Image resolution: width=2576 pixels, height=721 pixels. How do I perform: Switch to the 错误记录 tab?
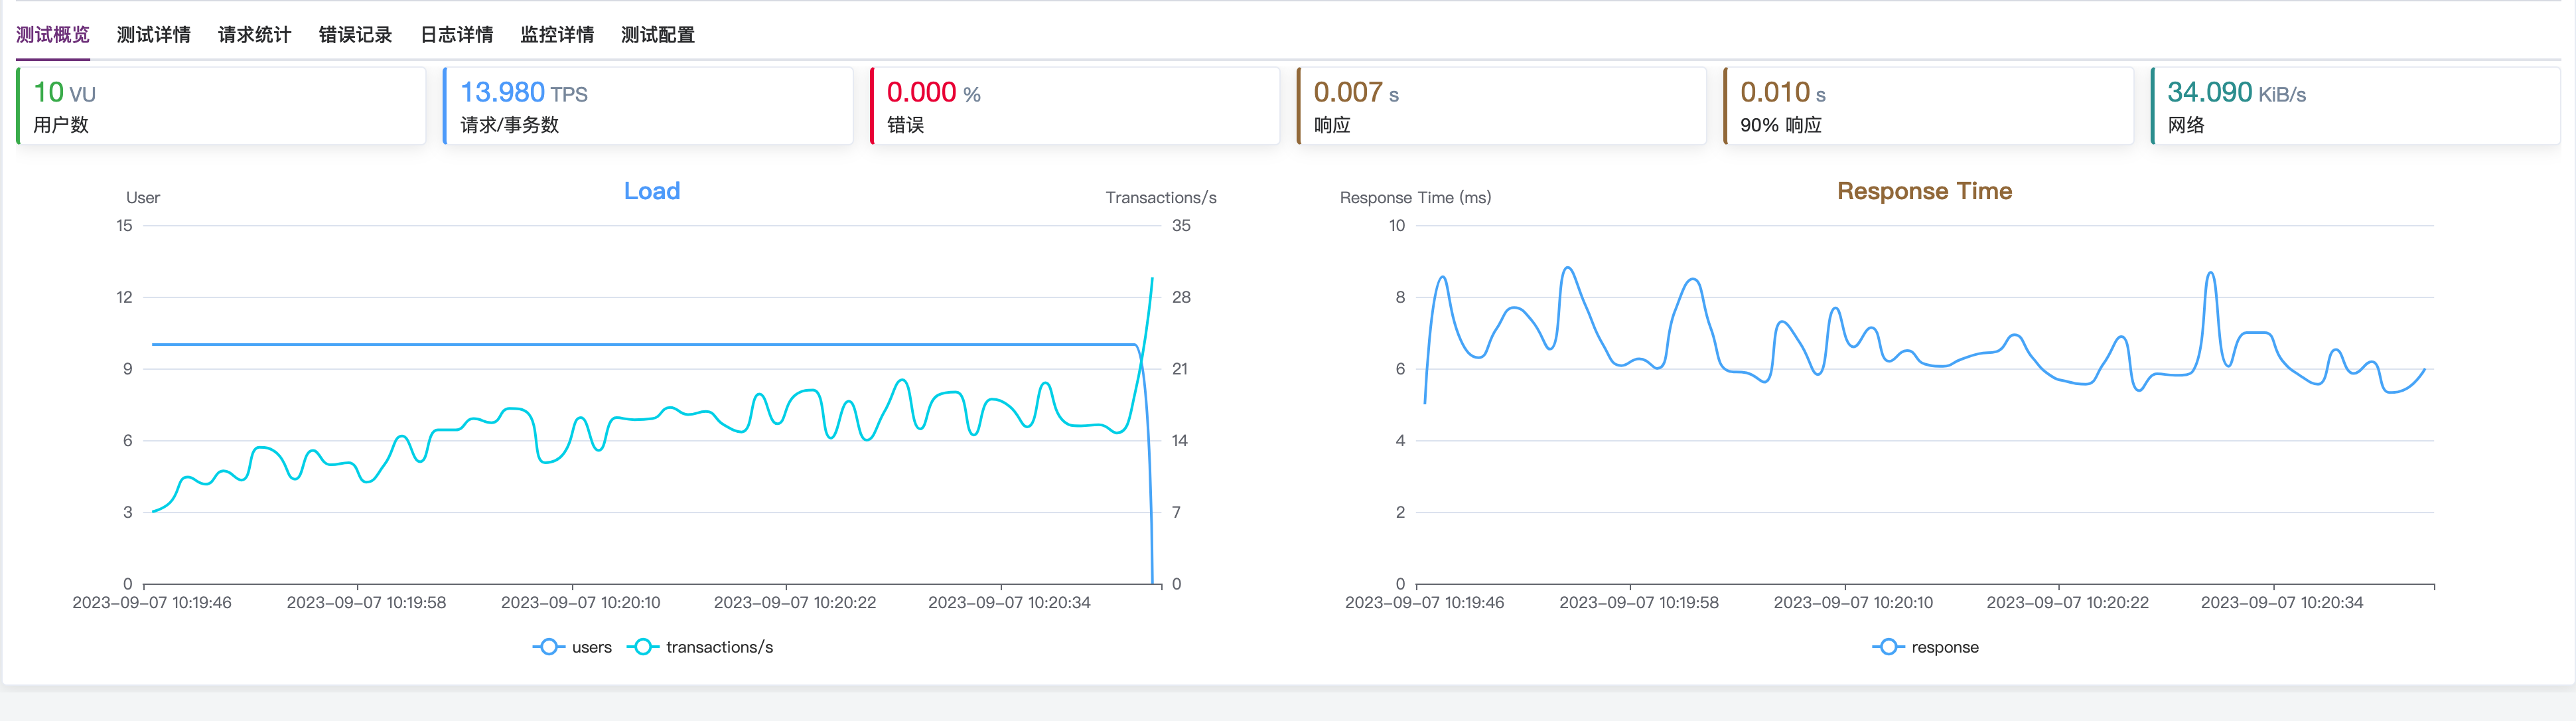(x=355, y=35)
